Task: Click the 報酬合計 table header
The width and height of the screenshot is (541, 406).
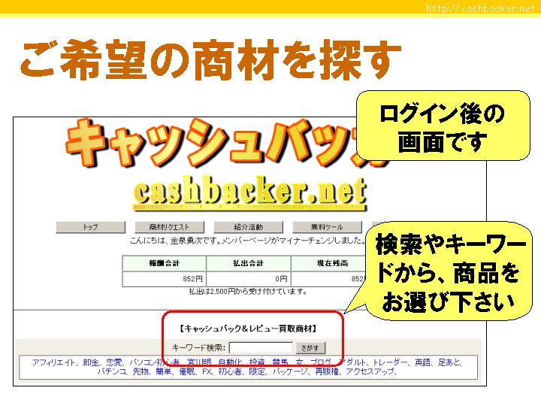Action: pos(165,263)
